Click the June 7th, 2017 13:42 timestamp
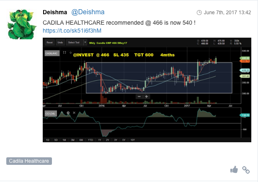The height and width of the screenshot is (182, 258). click(227, 13)
